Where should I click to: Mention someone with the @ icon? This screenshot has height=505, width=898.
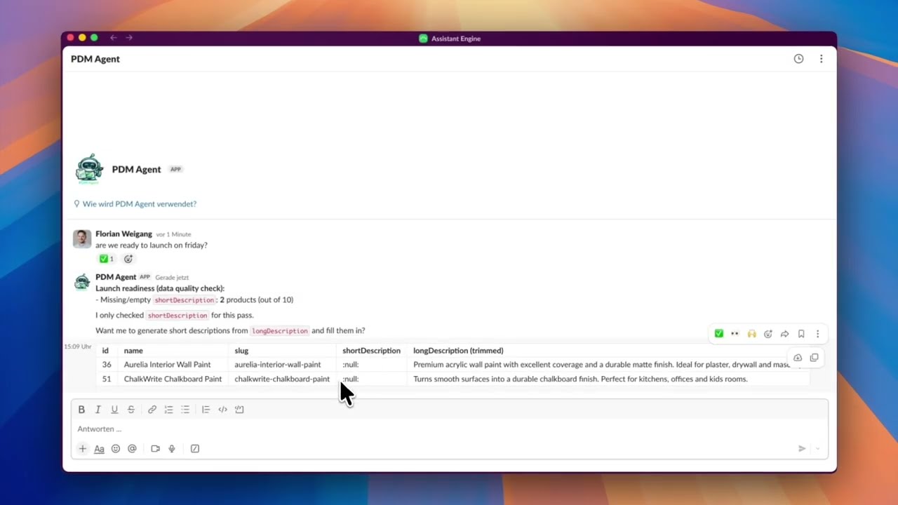pyautogui.click(x=132, y=449)
